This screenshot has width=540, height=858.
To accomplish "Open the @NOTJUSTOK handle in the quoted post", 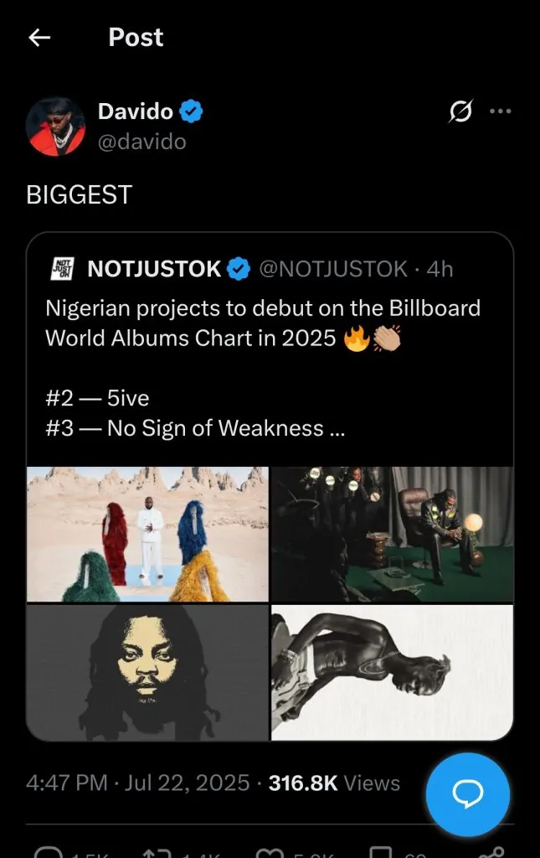I will tap(334, 269).
